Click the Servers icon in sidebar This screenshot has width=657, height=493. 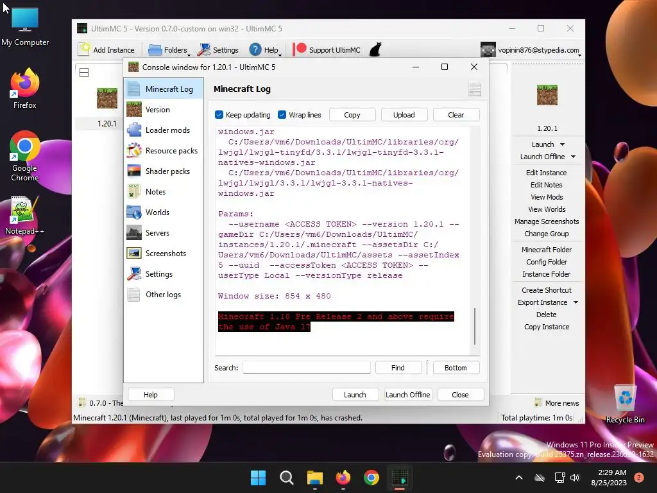pyautogui.click(x=133, y=232)
